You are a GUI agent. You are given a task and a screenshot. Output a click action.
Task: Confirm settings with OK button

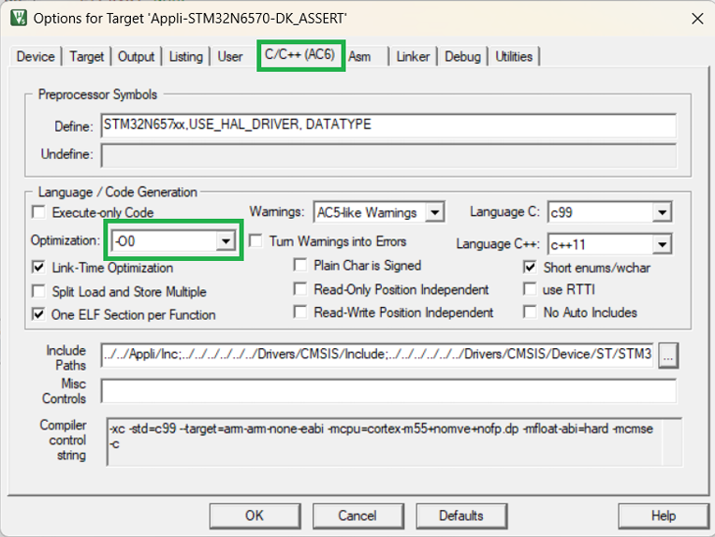pos(255,516)
